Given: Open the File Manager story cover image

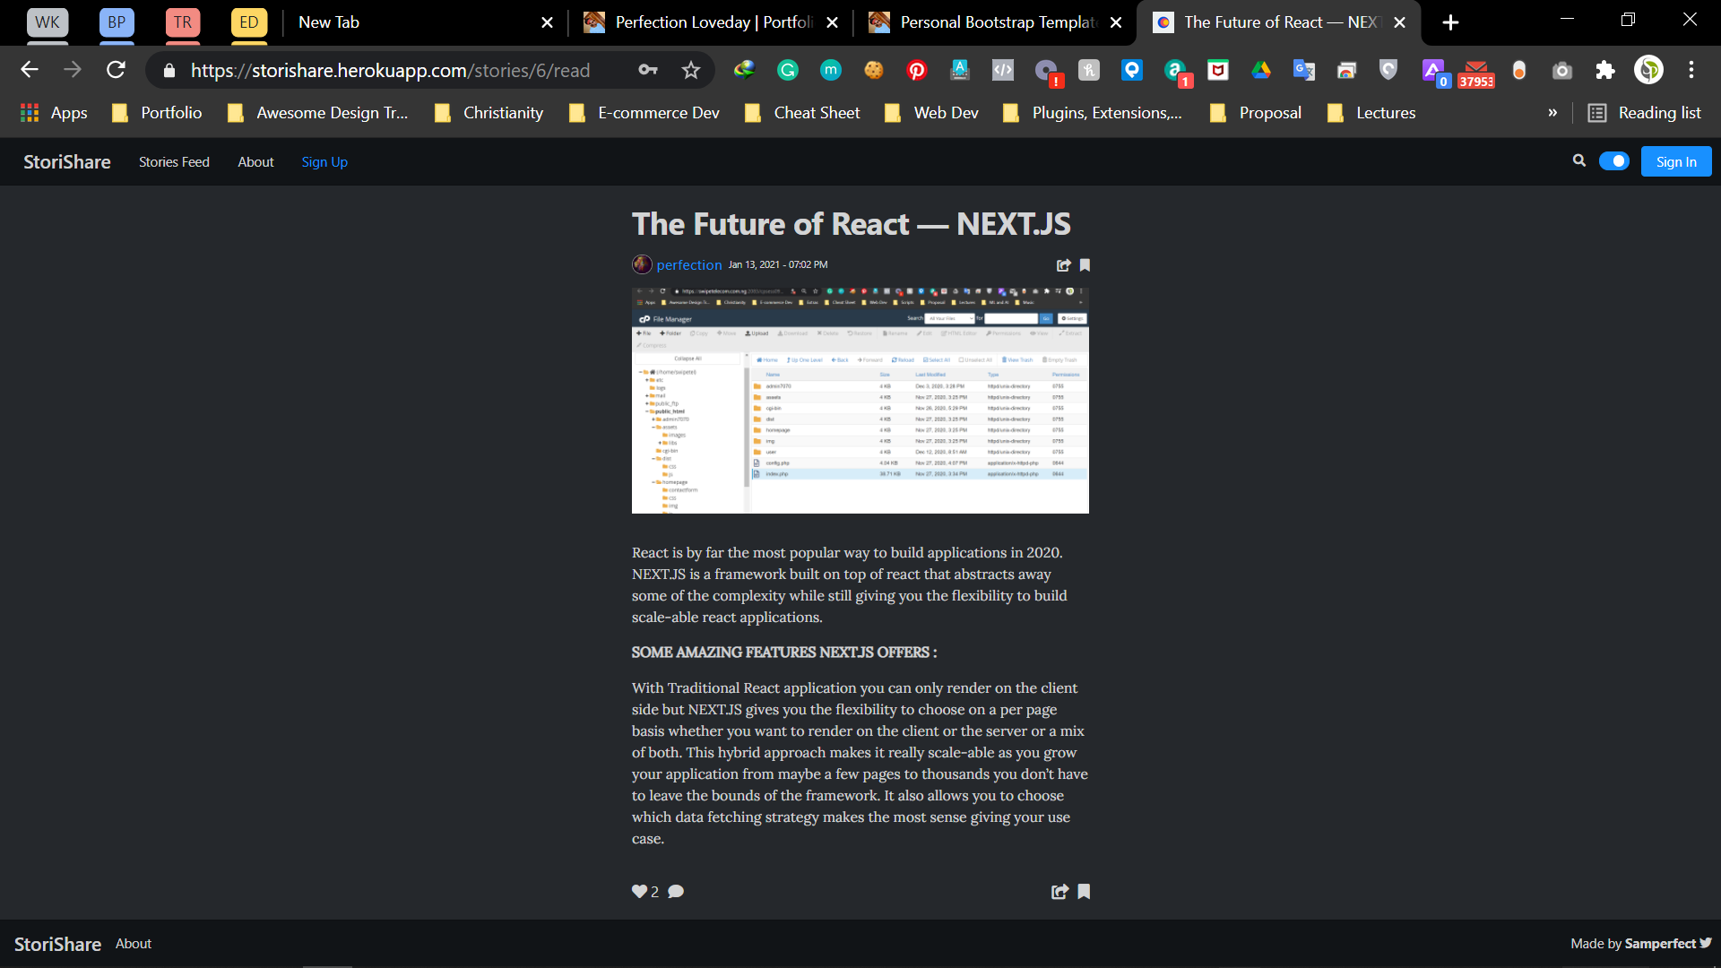Looking at the screenshot, I should (x=860, y=400).
